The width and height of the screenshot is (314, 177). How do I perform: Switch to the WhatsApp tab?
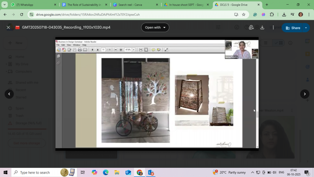[x=33, y=5]
